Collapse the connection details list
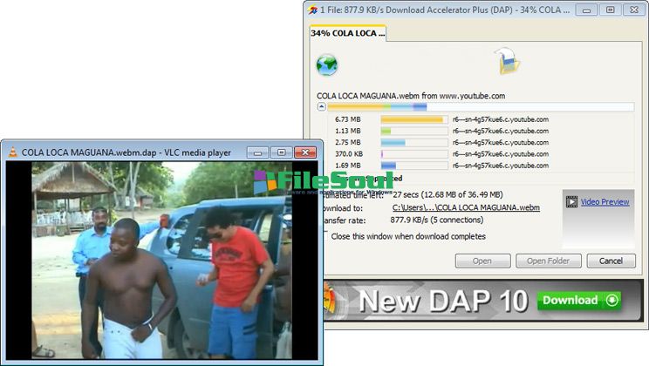 322,106
